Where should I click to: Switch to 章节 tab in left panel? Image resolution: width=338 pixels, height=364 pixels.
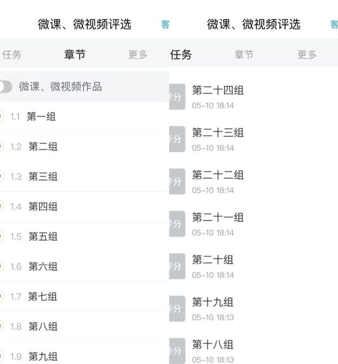point(74,55)
